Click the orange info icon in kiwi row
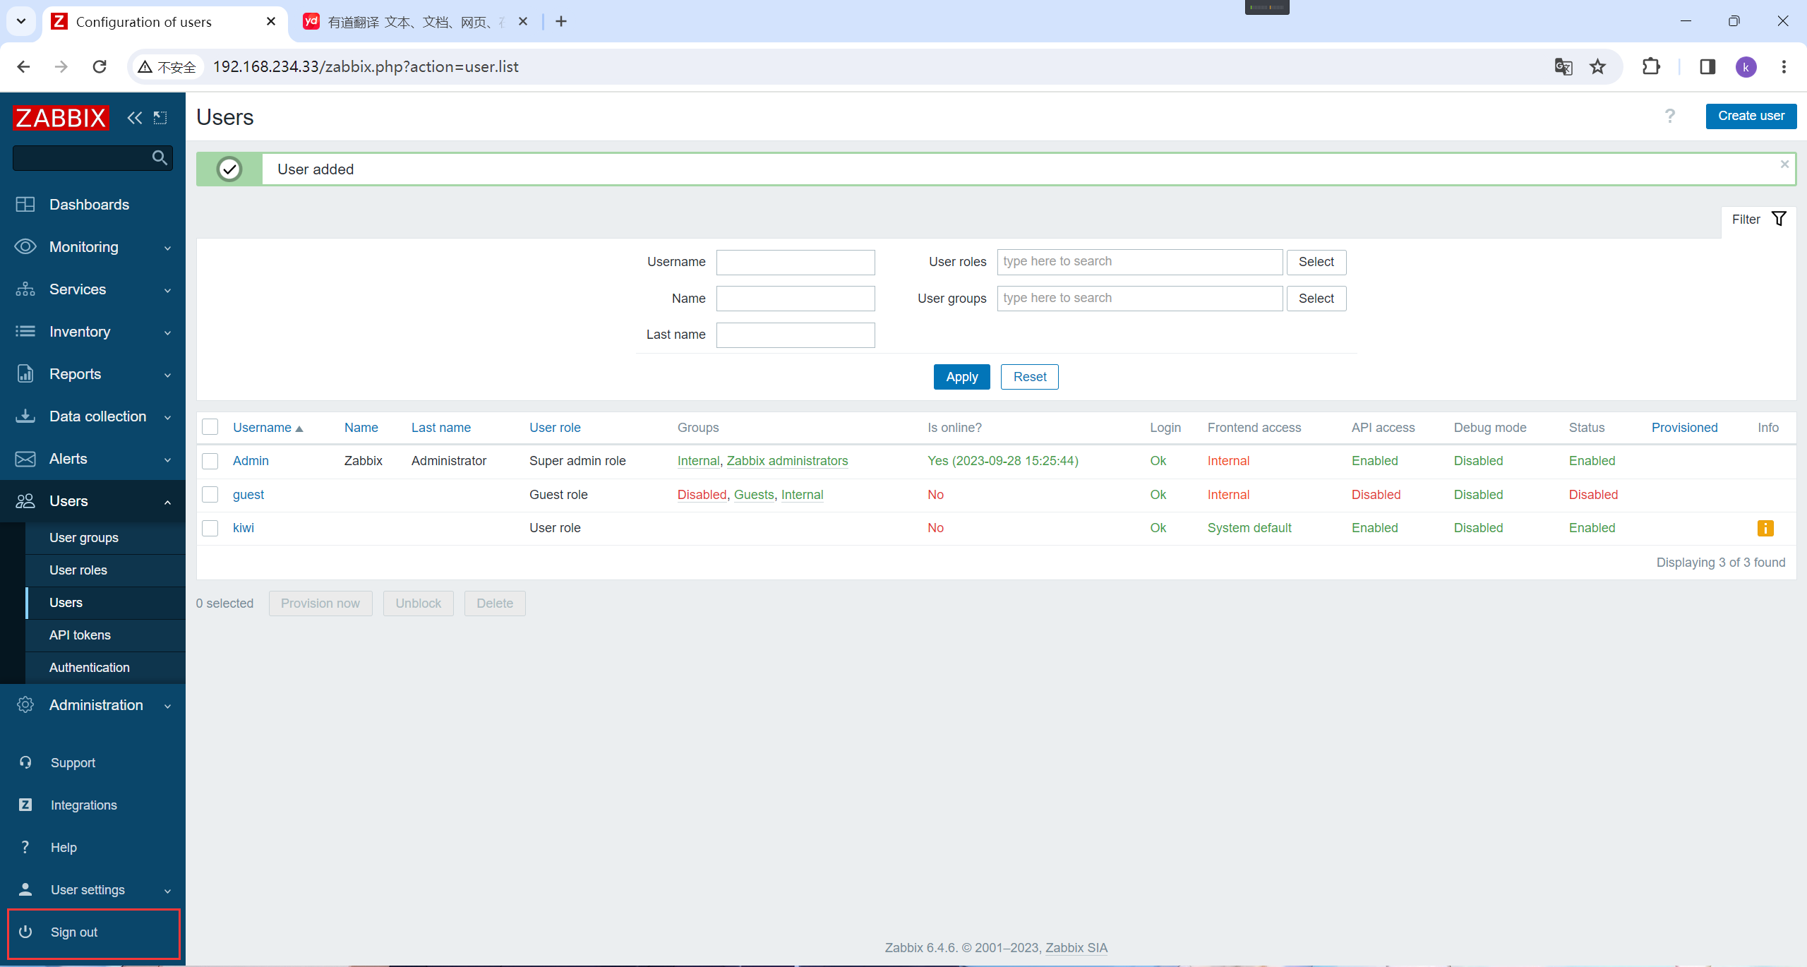Viewport: 1807px width, 967px height. coord(1765,528)
